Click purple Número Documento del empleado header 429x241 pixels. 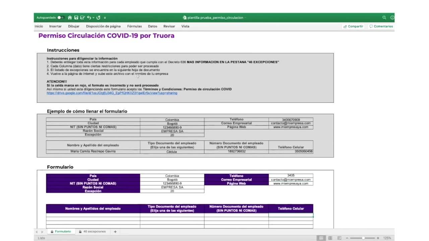[x=236, y=209]
